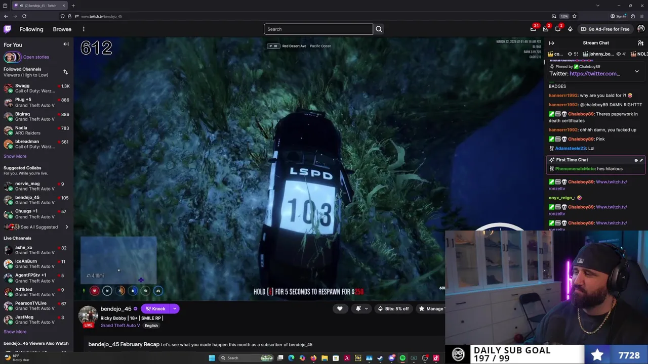Open the three-dot more menu in Twitch nav
Viewport: 648px width, 364px height.
pyautogui.click(x=84, y=29)
